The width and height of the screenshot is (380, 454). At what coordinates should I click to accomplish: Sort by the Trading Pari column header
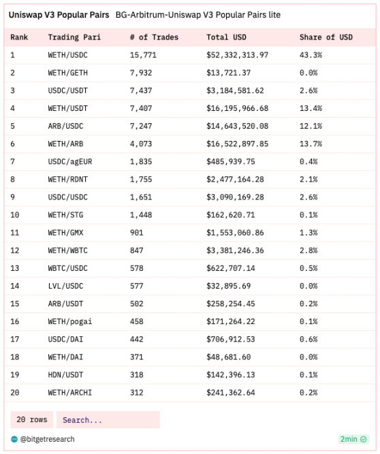coord(74,37)
